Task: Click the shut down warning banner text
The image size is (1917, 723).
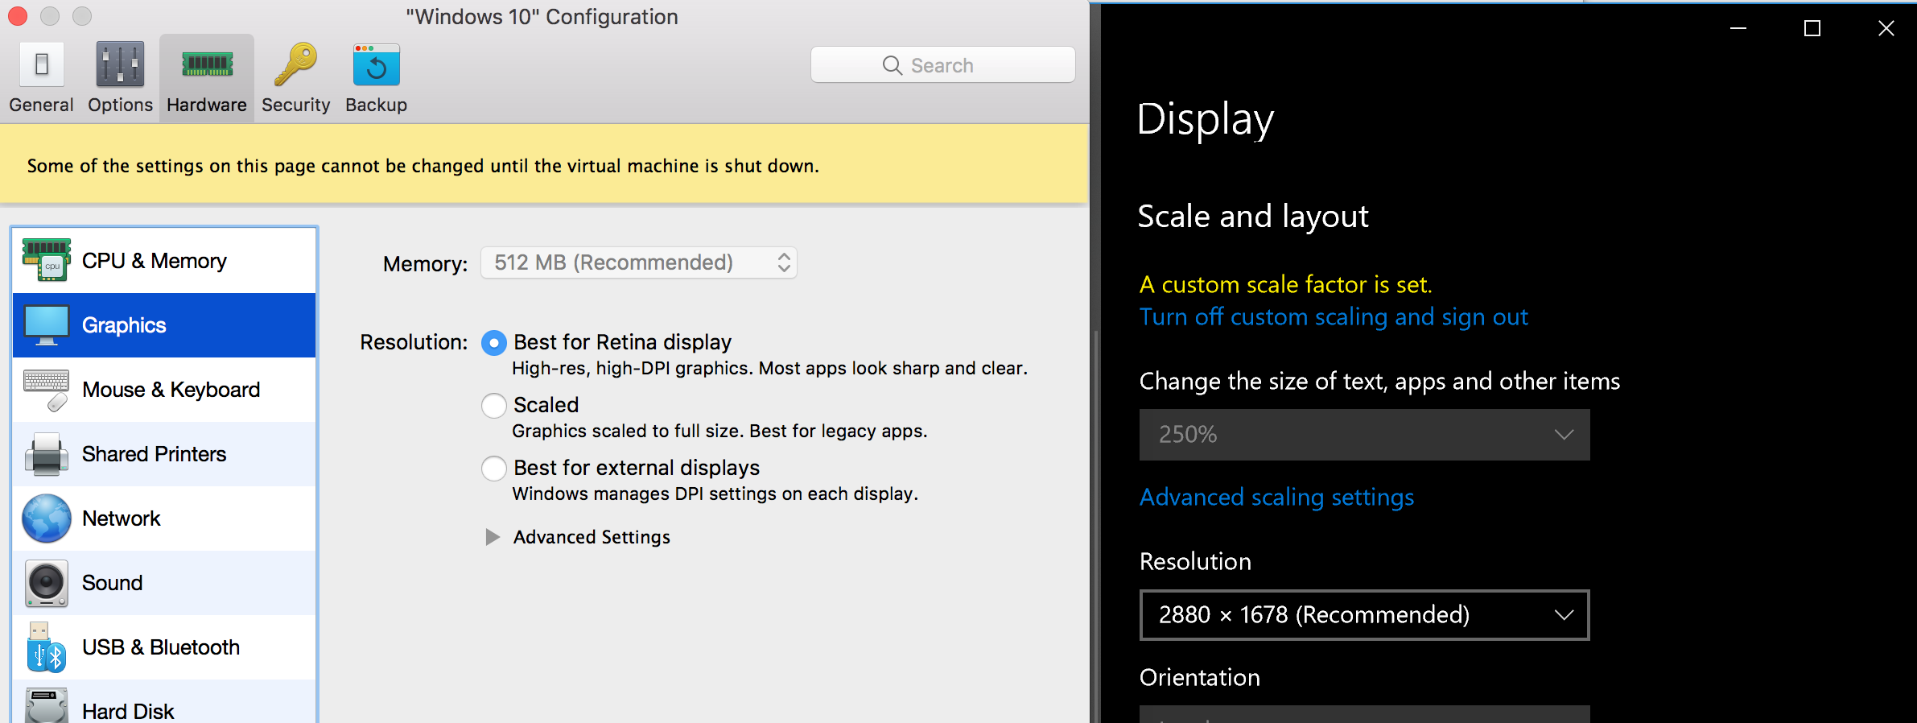Action: tap(423, 166)
